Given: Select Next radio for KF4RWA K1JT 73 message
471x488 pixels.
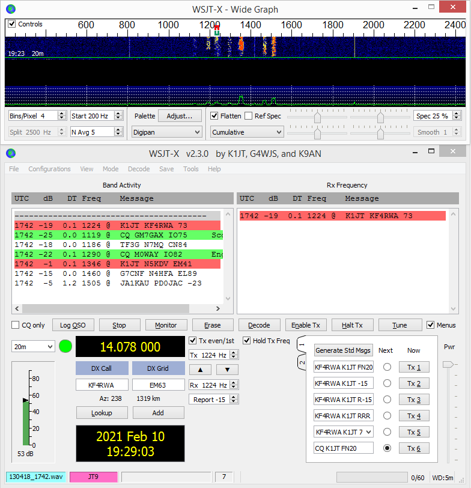Looking at the screenshot, I should pos(387,432).
